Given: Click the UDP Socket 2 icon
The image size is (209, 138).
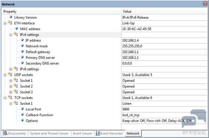Looking at the screenshot, I should (x=16, y=86).
